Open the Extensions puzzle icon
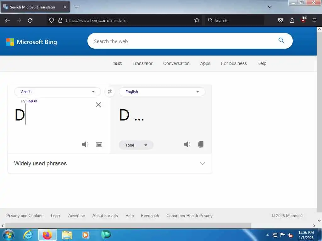The height and width of the screenshot is (241, 322). (292, 20)
